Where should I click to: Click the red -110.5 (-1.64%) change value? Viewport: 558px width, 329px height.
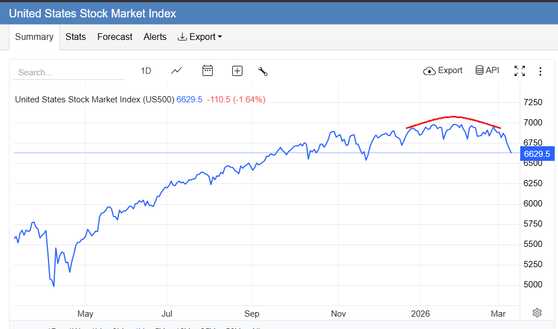pos(236,100)
